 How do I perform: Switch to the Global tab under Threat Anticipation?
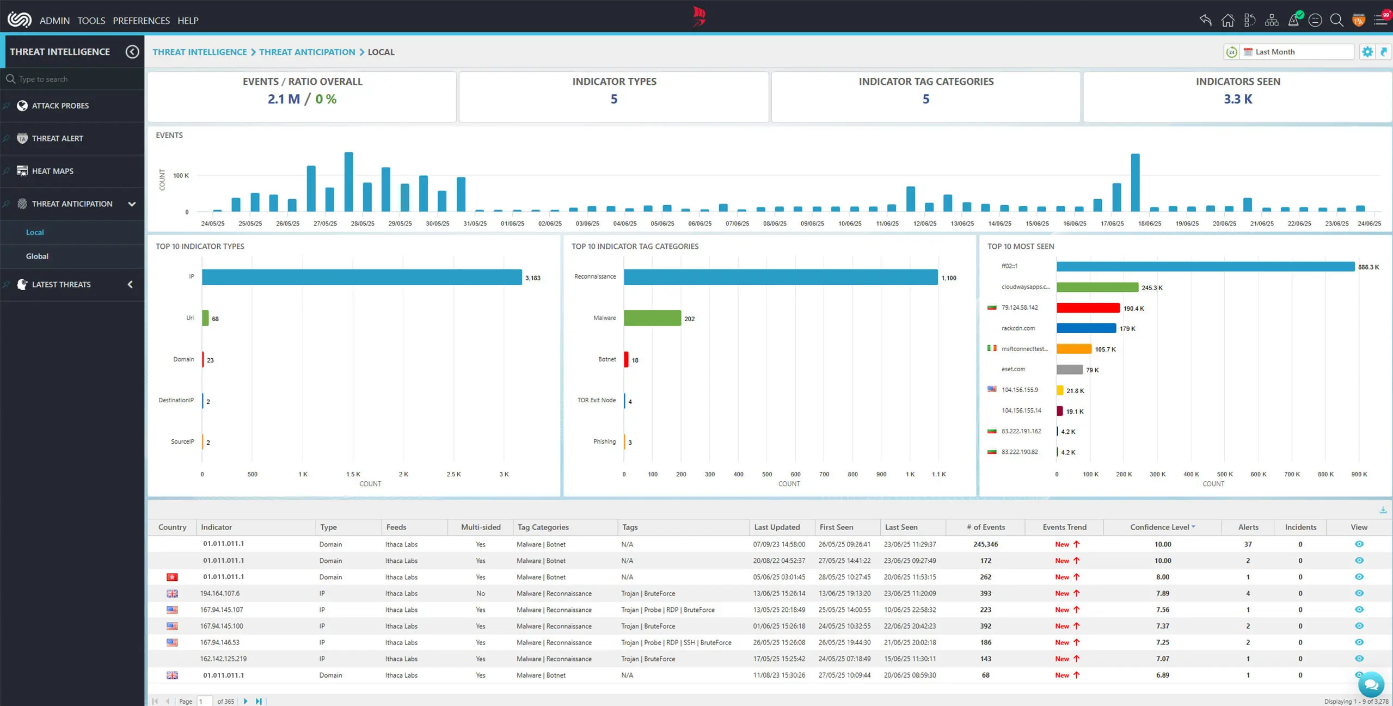pos(37,256)
